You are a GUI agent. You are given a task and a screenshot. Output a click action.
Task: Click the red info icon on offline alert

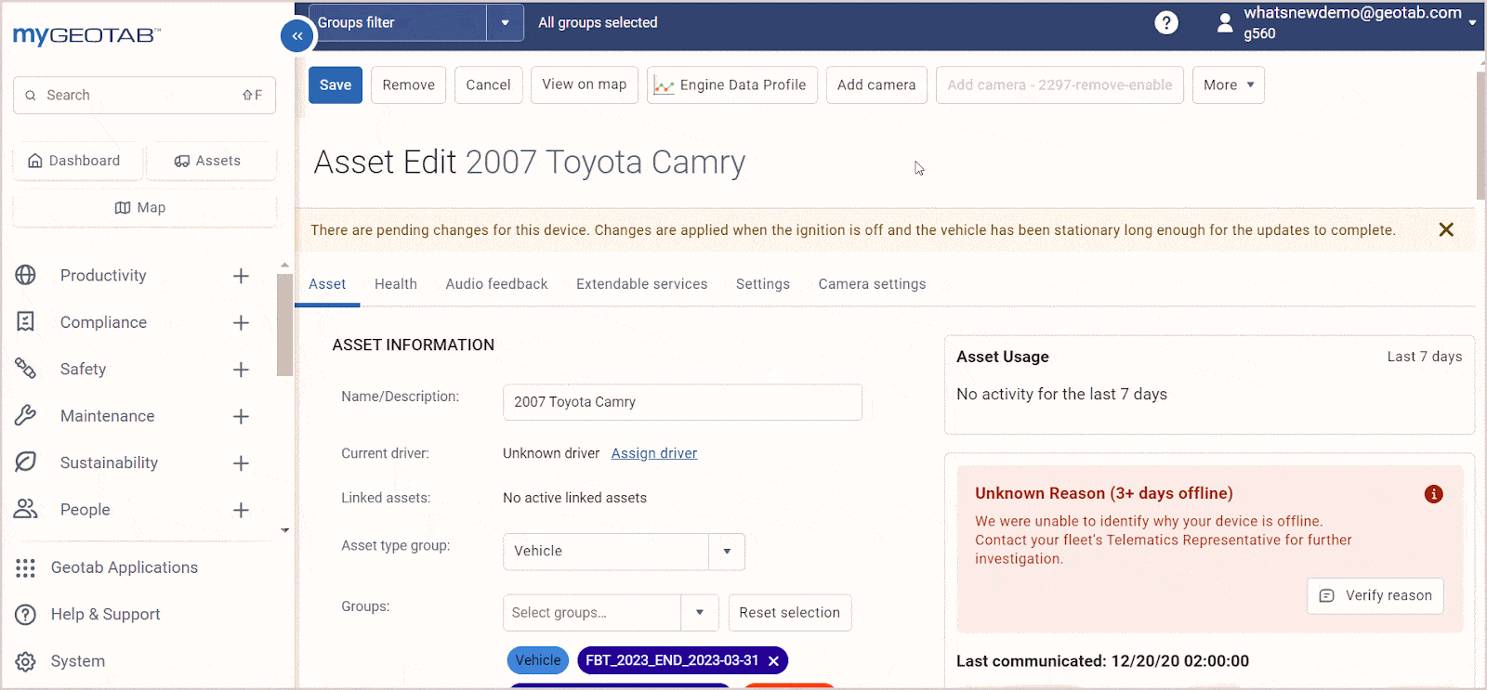[1434, 494]
